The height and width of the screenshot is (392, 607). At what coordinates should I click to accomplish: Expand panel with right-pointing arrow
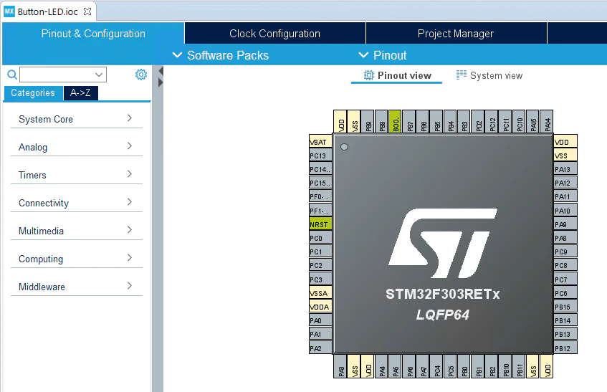pos(161,82)
